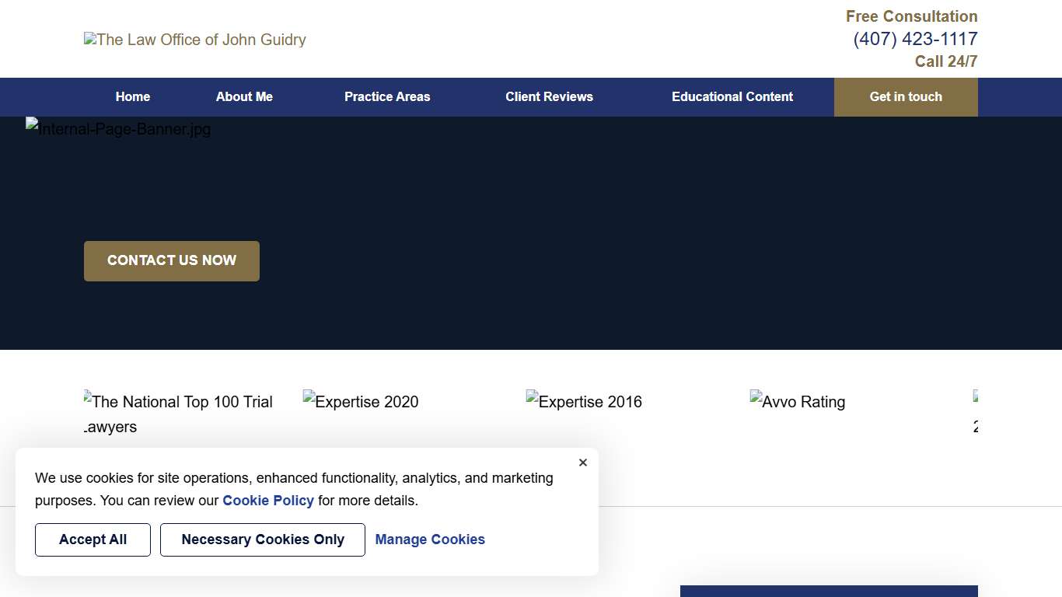
Task: Open the Expertise 2020 badge image
Action: 361,402
